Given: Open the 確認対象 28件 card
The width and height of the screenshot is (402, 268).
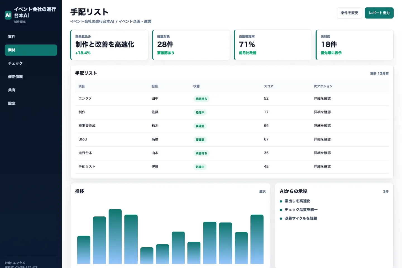Looking at the screenshot, I should tap(191, 45).
